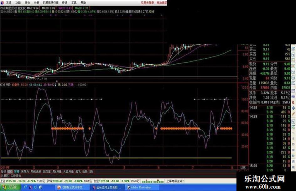Select the 模板 bottom tab

(10, 172)
